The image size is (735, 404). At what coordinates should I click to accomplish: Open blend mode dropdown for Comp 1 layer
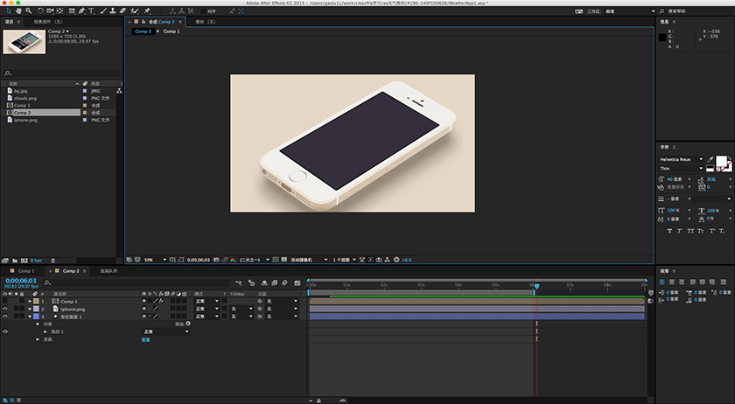coord(206,302)
